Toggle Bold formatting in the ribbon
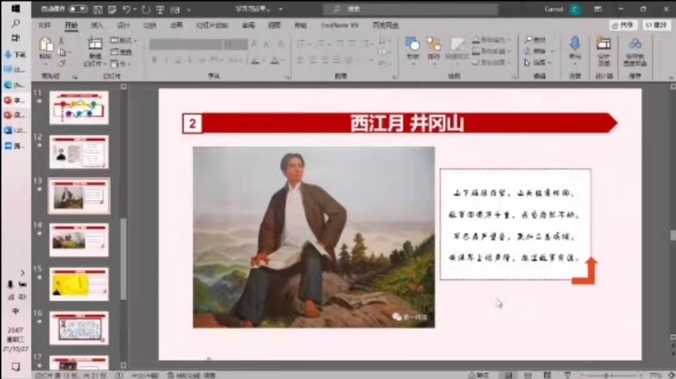This screenshot has width=676, height=379. click(x=154, y=60)
